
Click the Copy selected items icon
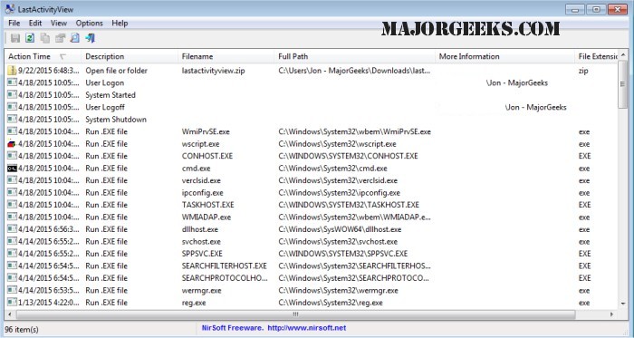[45, 38]
